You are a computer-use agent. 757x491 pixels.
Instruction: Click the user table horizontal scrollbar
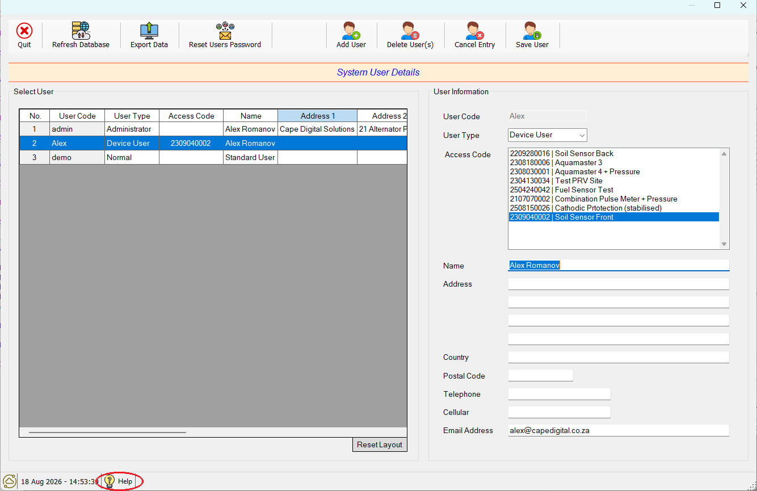(x=108, y=433)
